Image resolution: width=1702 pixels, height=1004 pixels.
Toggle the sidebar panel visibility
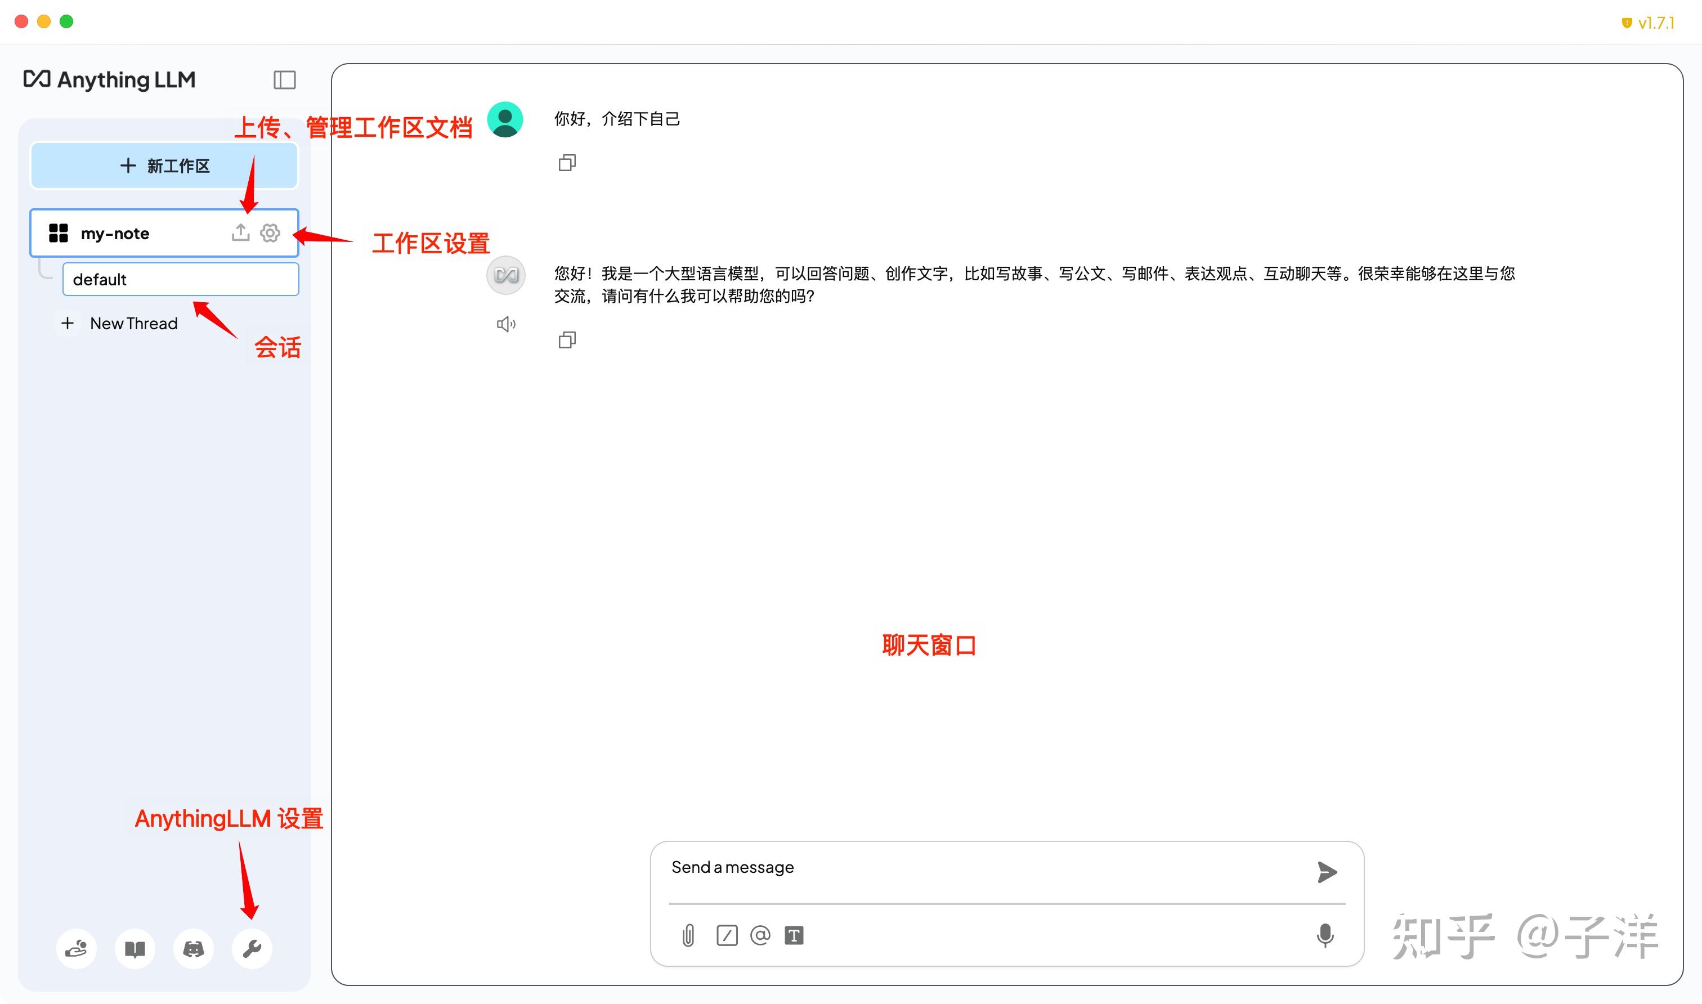(x=284, y=80)
